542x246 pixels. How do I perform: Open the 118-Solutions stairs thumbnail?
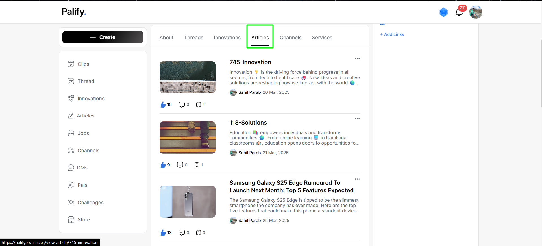coord(188,138)
